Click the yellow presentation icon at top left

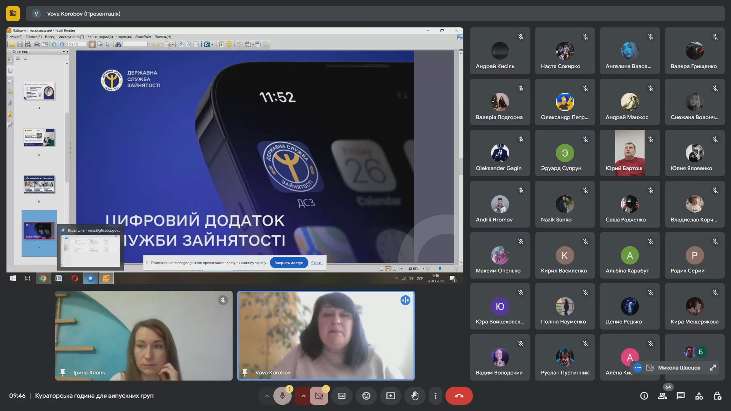[13, 14]
